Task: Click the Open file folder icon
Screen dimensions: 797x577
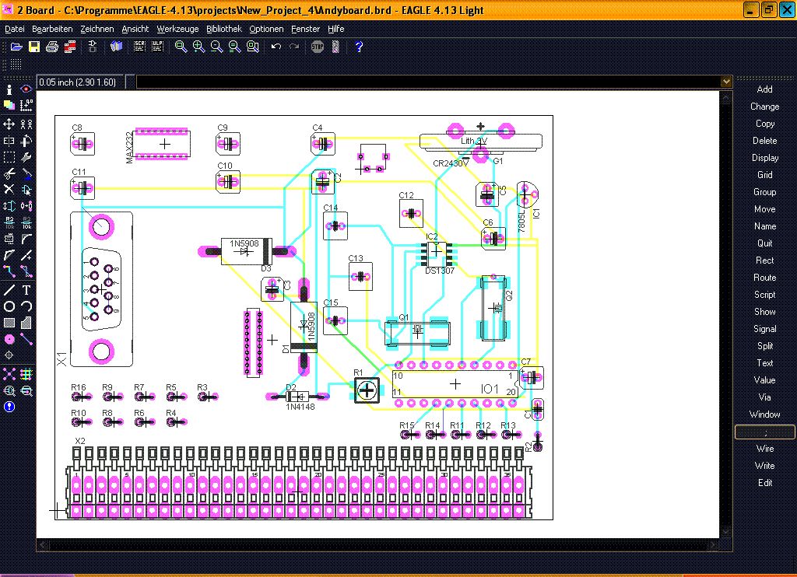Action: point(16,47)
